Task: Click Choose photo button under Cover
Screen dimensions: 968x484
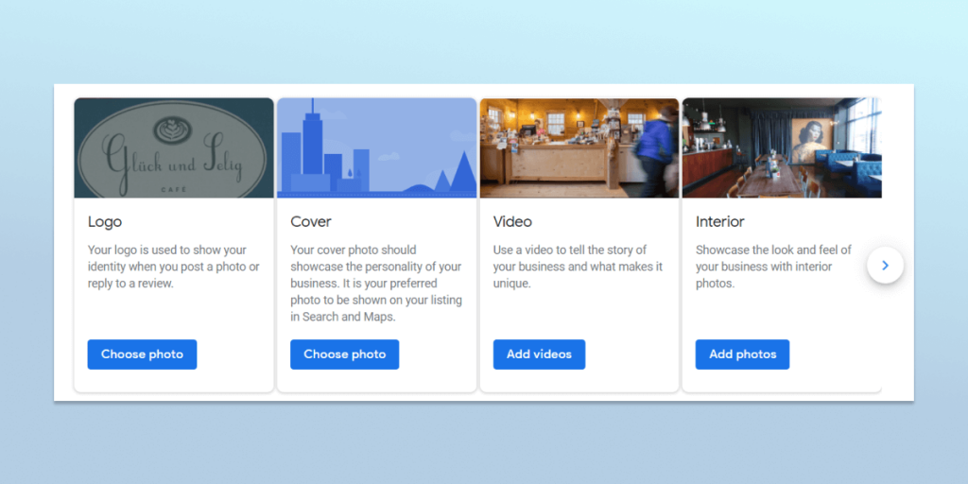Action: [x=344, y=354]
